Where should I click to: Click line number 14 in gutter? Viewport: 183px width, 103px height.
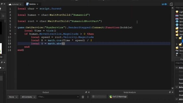point(9,50)
